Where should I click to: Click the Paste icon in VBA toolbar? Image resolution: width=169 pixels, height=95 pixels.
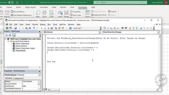(x=26, y=28)
